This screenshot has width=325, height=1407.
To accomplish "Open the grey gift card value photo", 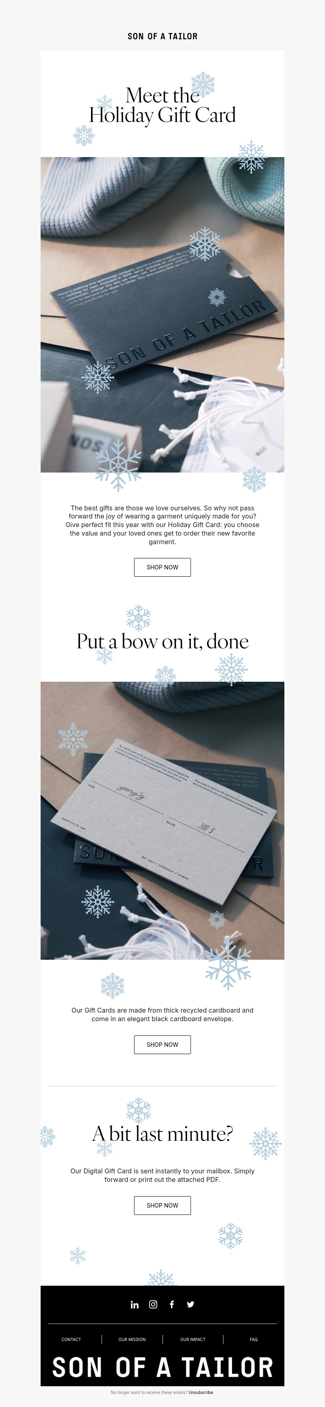I will click(x=162, y=821).
